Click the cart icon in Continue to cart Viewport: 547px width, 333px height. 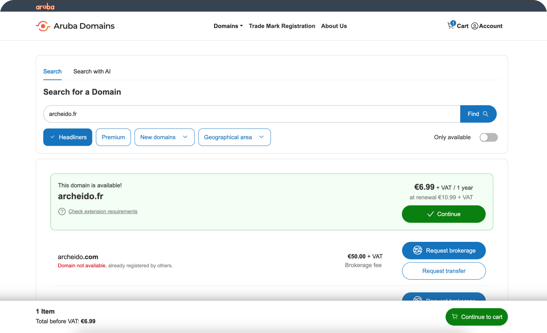click(454, 317)
